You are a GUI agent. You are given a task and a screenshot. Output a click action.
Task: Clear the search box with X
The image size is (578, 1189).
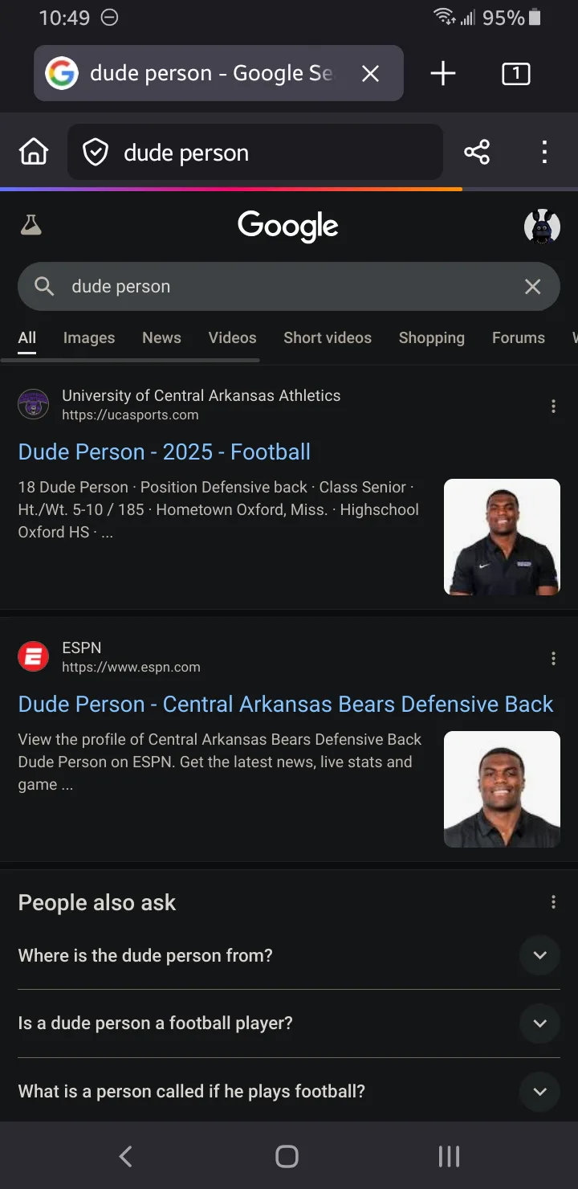pos(532,287)
